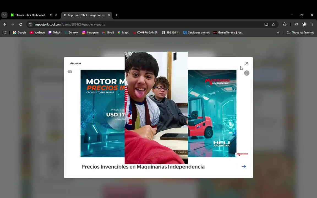
Task: Expand hidden bookmarks with double chevron
Action: coord(278,32)
